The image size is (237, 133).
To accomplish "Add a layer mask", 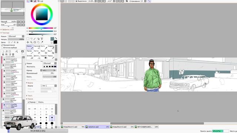I will [23, 51].
